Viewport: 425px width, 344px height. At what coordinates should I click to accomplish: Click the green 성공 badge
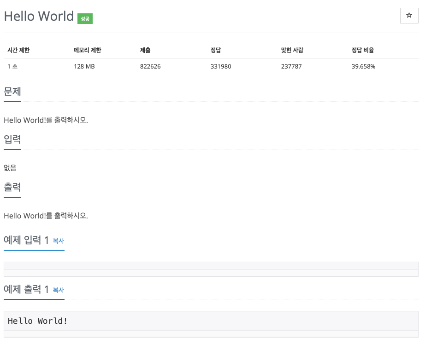pyautogui.click(x=85, y=19)
